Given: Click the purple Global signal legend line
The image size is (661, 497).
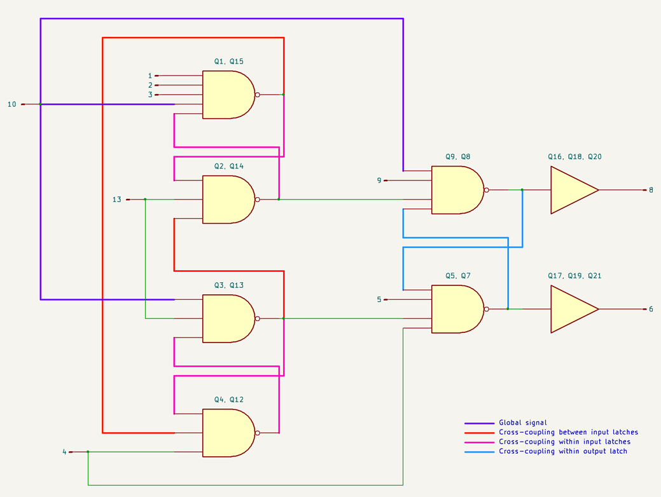Looking at the screenshot, I should point(479,423).
